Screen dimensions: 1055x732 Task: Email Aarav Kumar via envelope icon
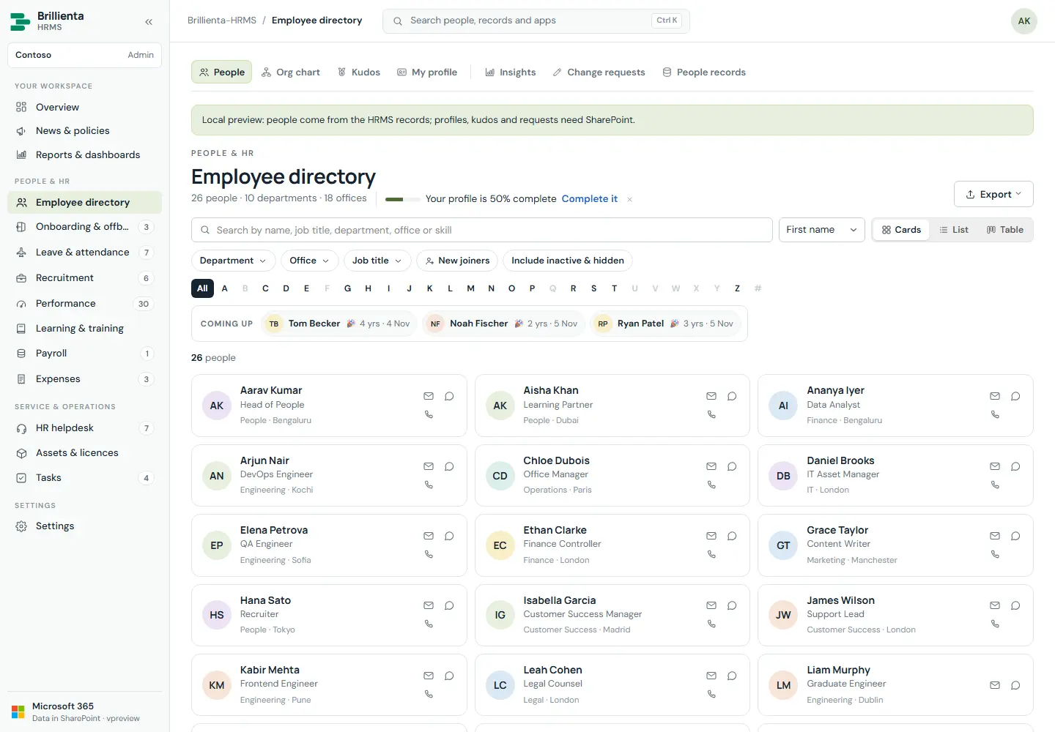[x=429, y=396]
